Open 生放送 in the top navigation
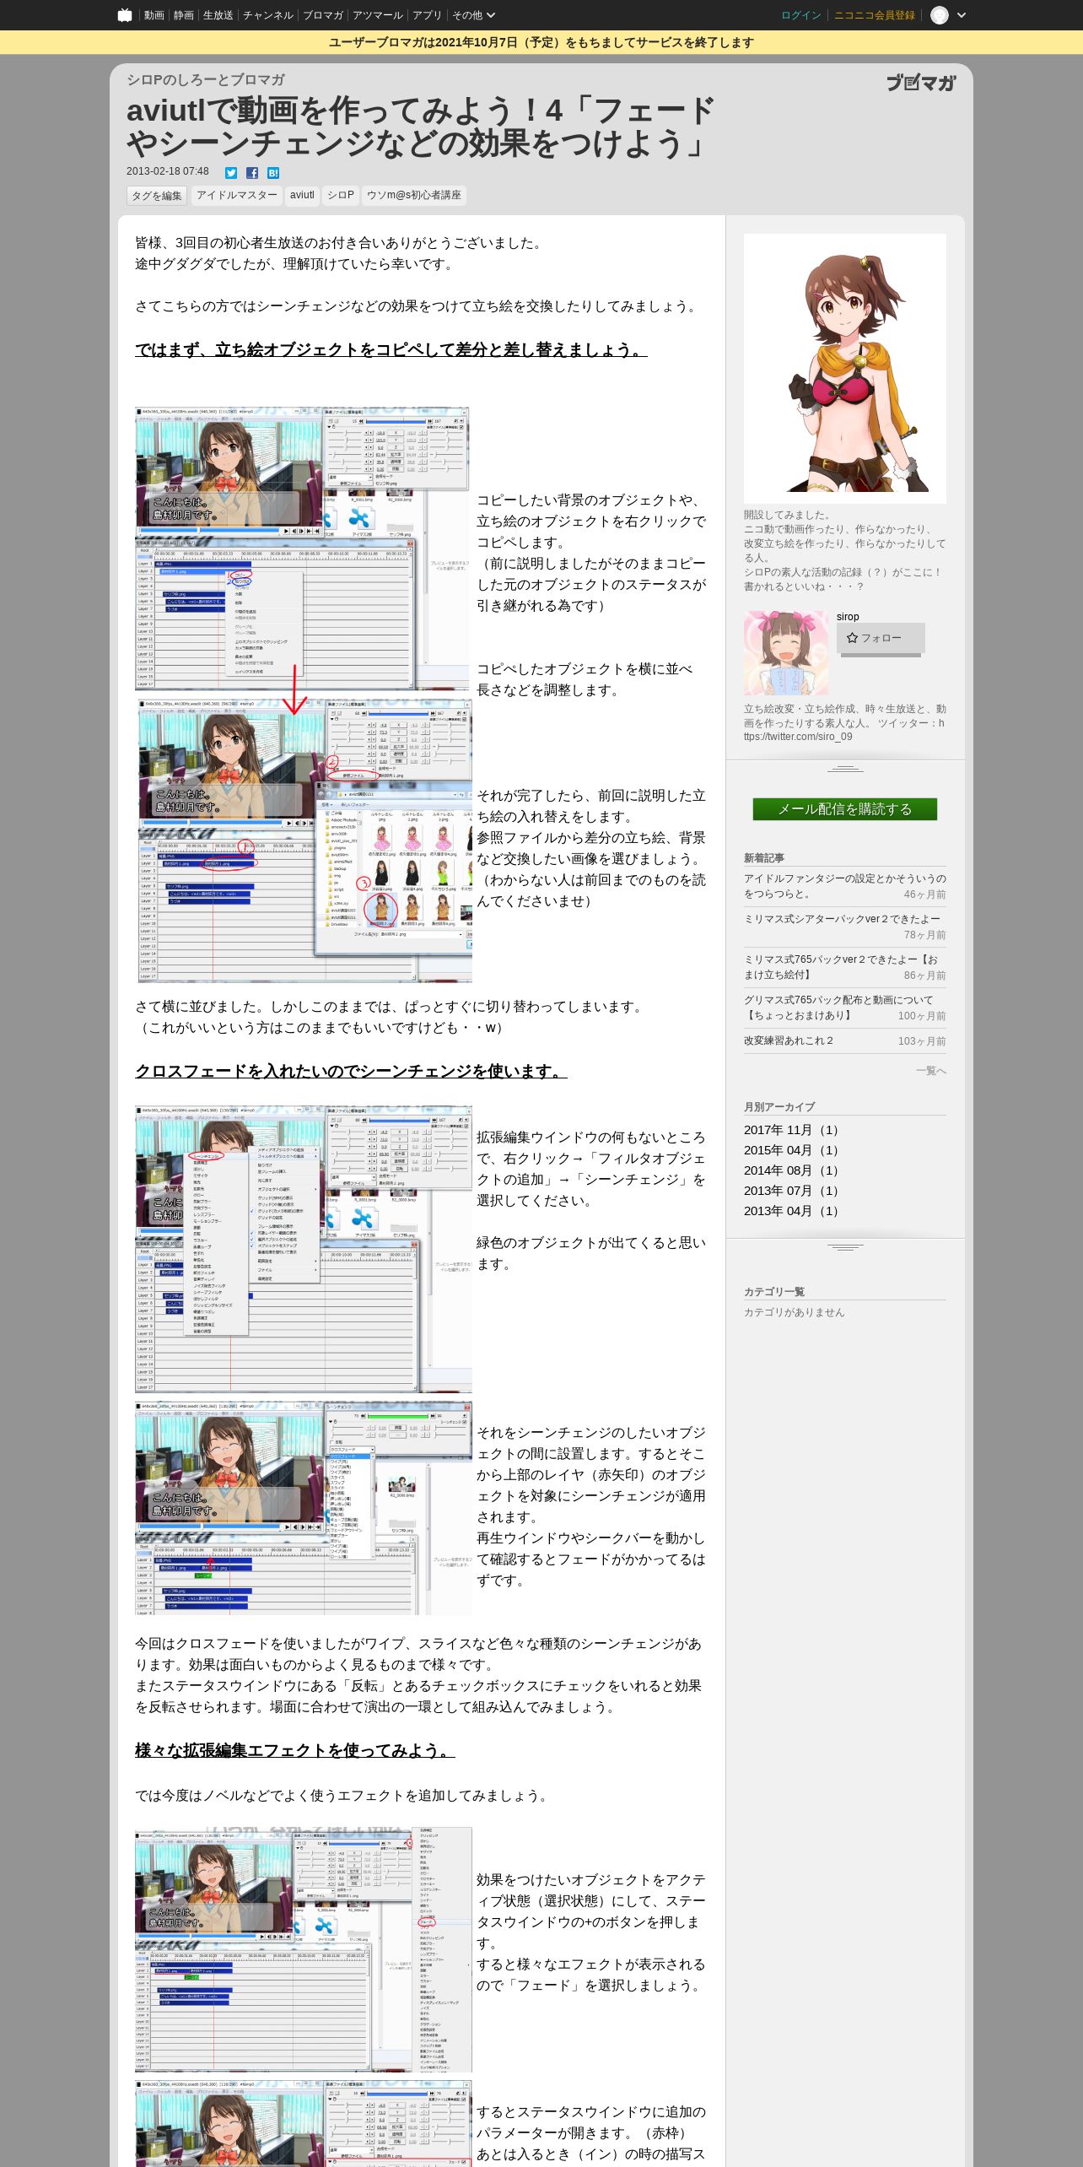 [218, 15]
